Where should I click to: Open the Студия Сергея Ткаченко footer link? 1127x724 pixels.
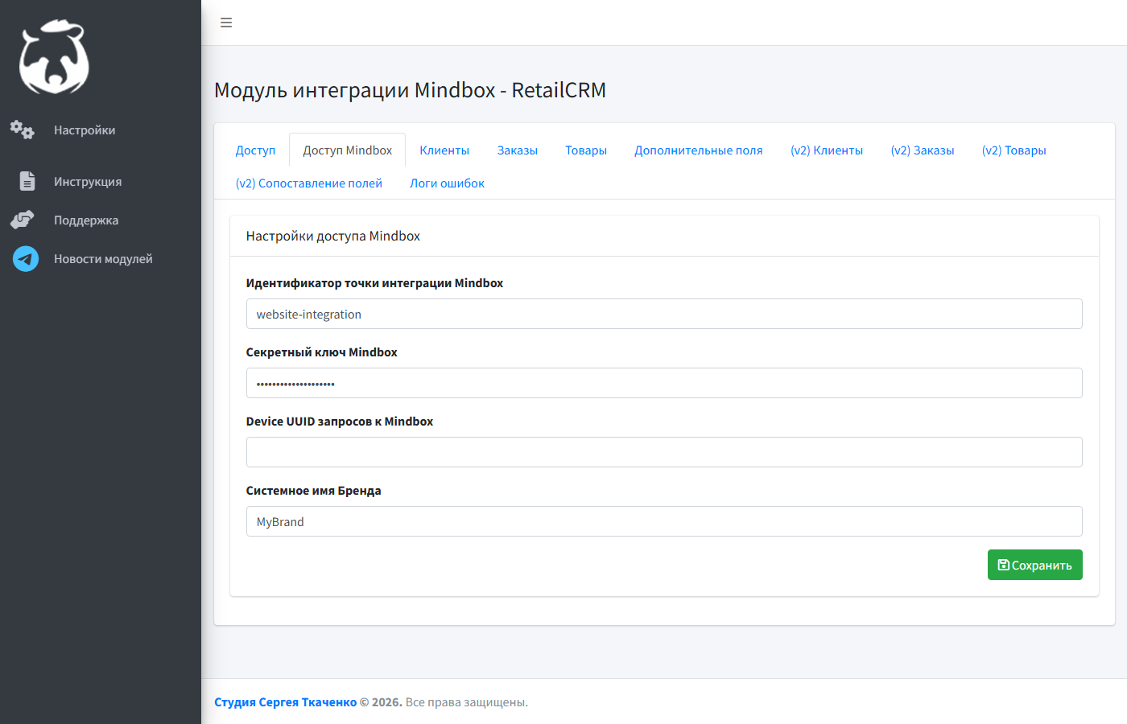[285, 702]
